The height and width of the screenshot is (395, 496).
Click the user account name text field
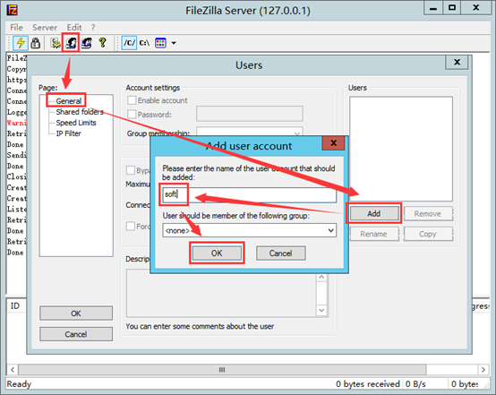click(x=249, y=194)
